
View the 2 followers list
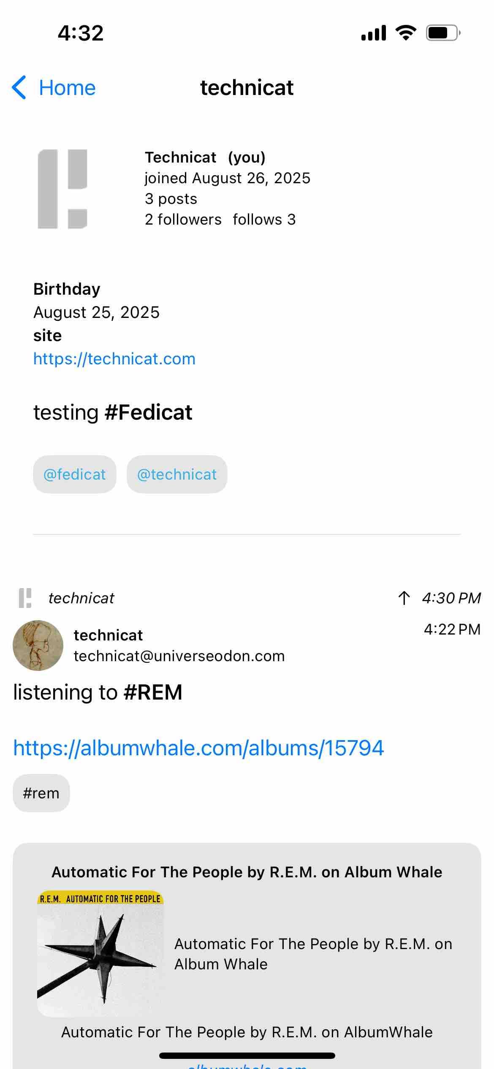(183, 220)
